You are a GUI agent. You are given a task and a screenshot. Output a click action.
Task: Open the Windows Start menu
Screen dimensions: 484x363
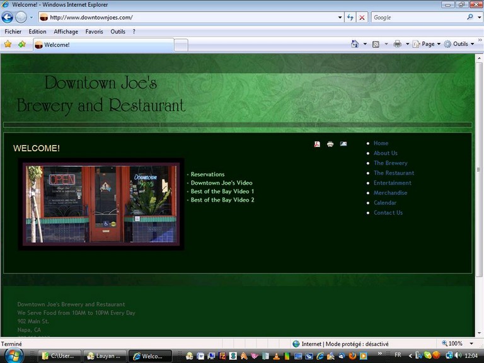(x=13, y=355)
